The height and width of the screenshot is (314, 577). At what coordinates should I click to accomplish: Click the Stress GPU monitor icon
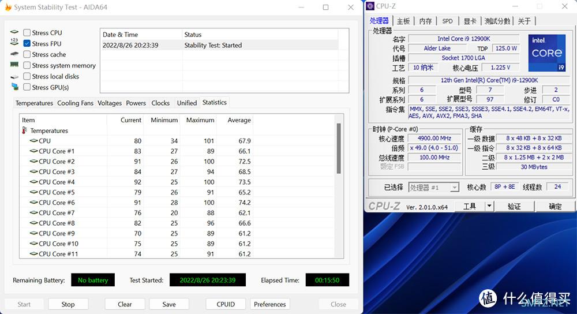15,87
